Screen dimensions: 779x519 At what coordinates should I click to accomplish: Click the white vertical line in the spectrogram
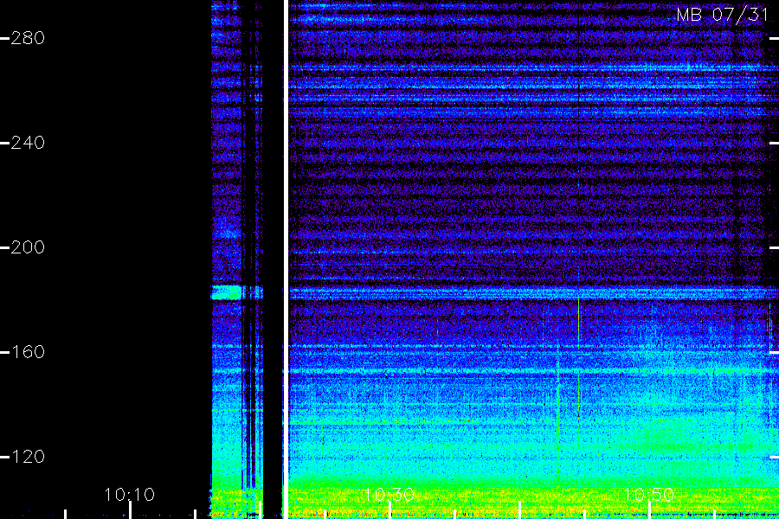(286, 259)
